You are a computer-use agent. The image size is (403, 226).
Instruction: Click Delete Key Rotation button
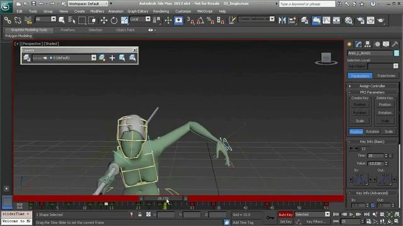(x=385, y=113)
